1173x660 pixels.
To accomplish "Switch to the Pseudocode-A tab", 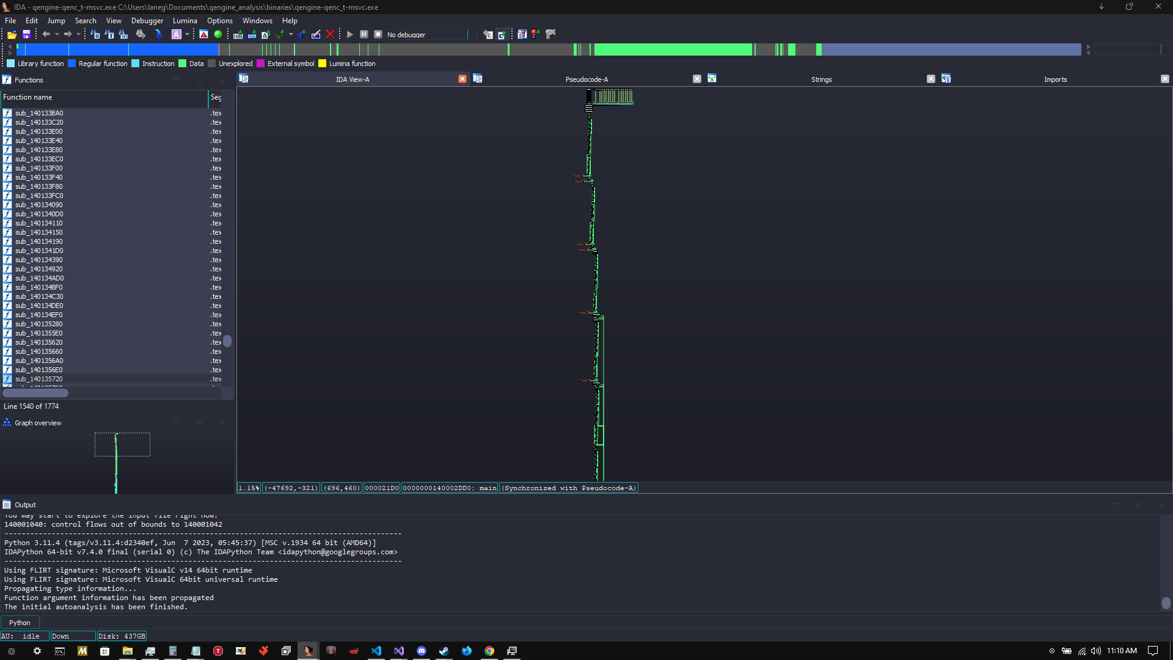I will pos(586,79).
